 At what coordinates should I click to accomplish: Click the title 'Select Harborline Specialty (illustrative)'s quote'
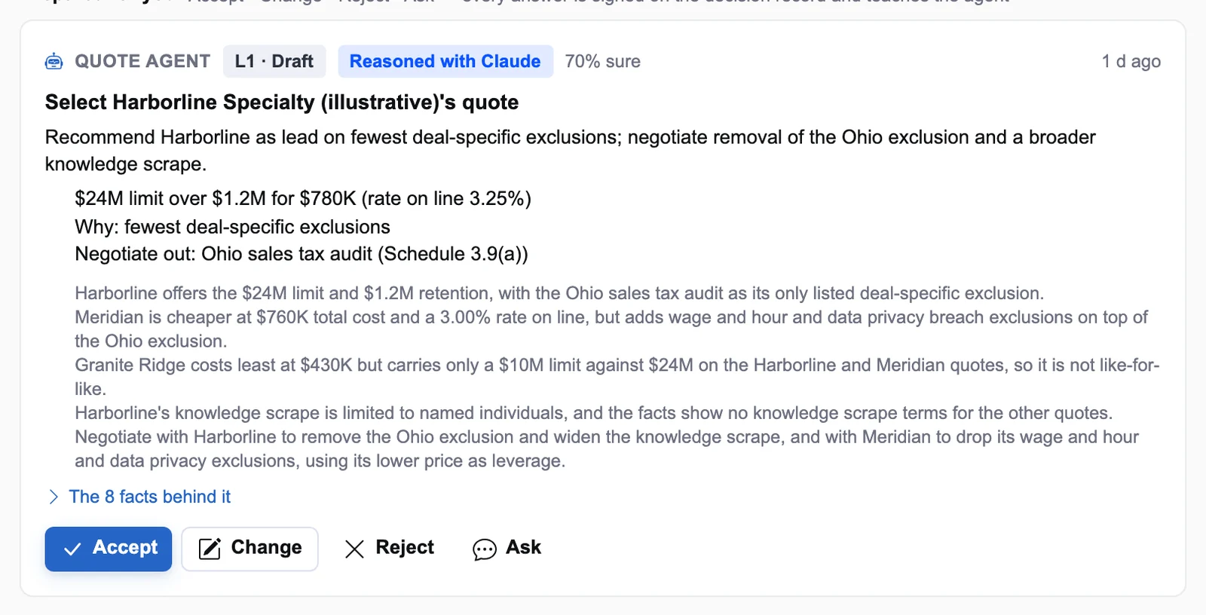tap(282, 102)
